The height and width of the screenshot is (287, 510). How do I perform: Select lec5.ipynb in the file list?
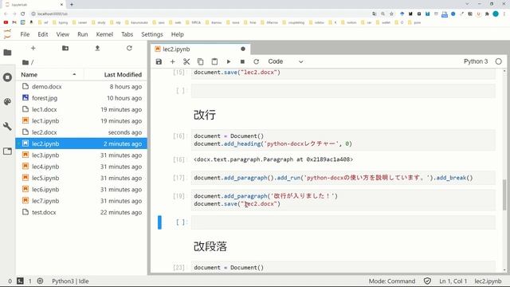click(81, 178)
